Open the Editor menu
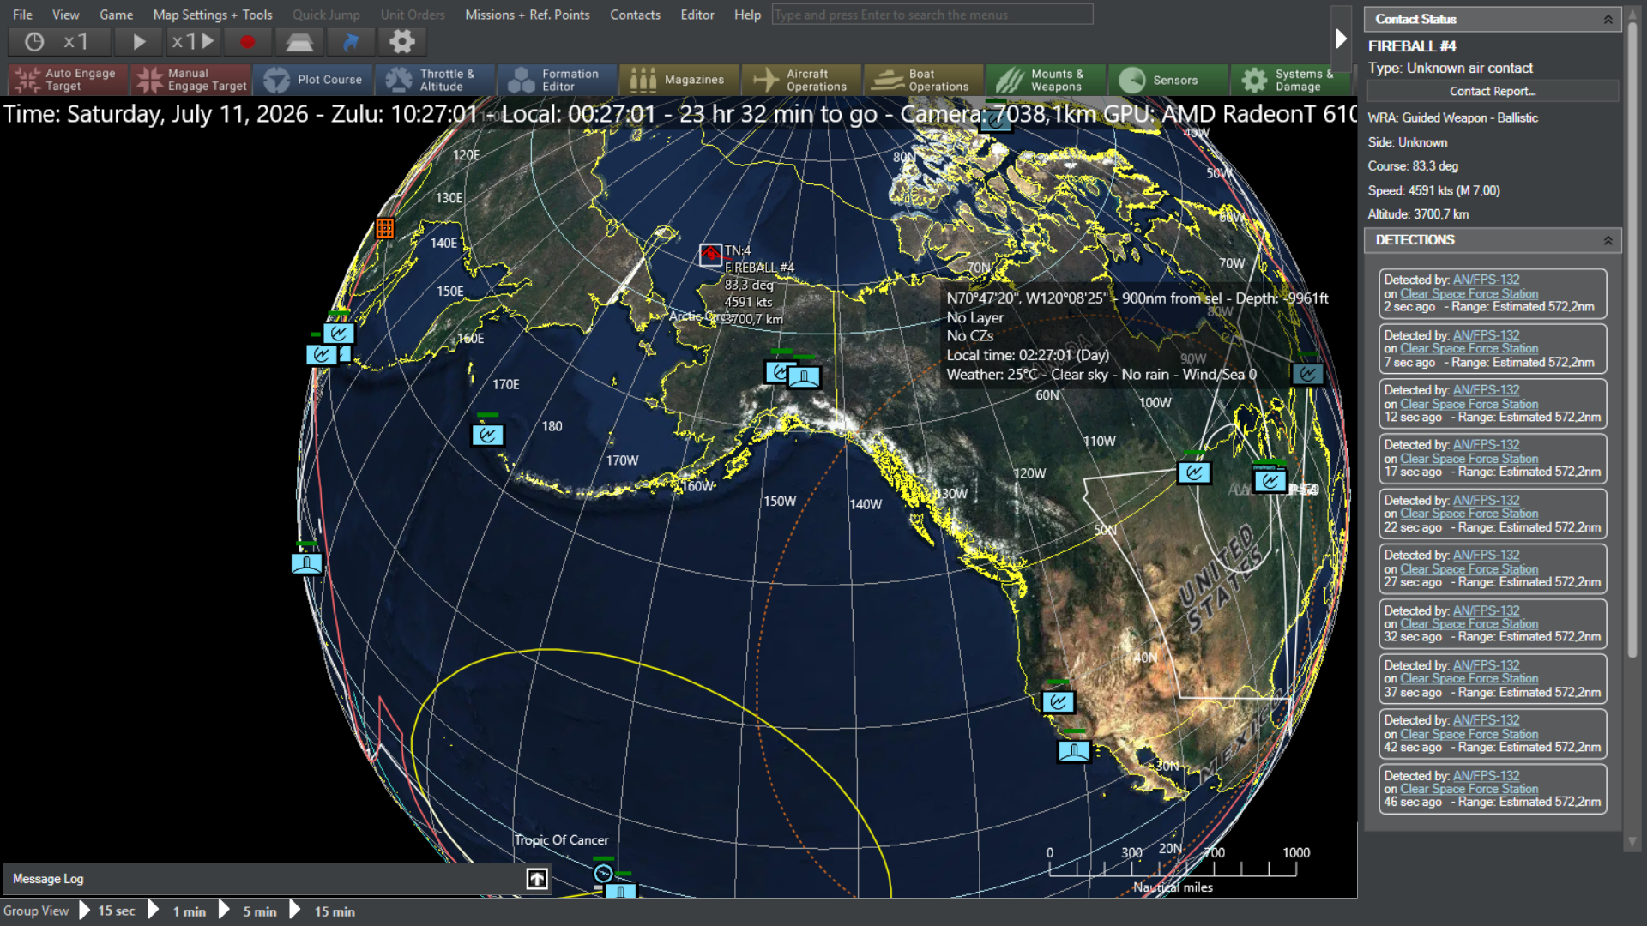Screen dimensions: 1647x926 coord(697,15)
